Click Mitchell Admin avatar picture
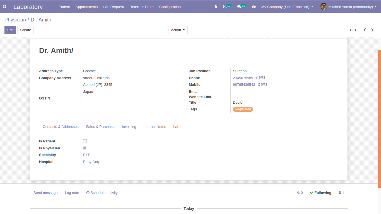The width and height of the screenshot is (381, 214). [x=324, y=6]
